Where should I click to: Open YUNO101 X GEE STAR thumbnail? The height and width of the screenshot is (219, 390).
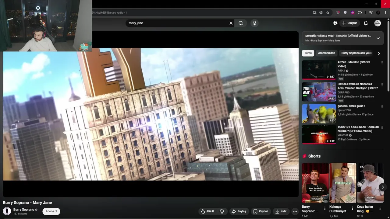319,134
